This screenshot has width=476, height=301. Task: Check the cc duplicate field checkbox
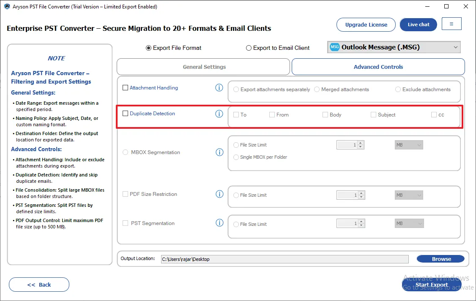click(434, 114)
